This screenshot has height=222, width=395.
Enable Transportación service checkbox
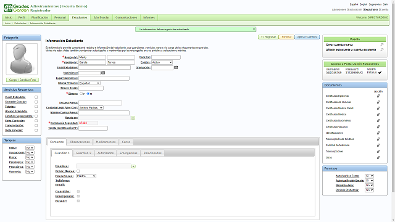pyautogui.click(x=36, y=126)
